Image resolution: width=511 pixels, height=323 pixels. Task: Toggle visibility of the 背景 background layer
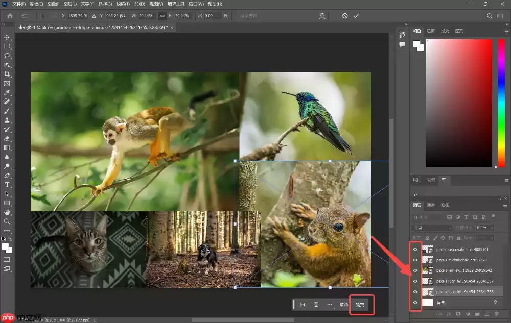pos(415,302)
